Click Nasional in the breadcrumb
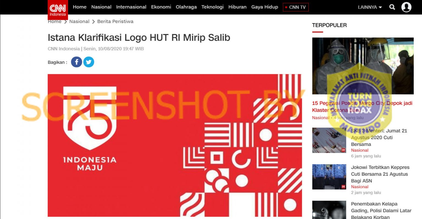This screenshot has height=219, width=422. tap(79, 21)
